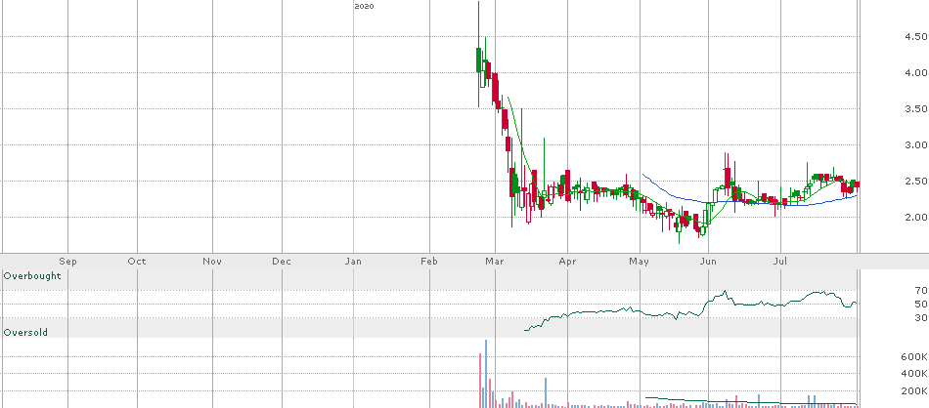
Task: Click the 4.50 price axis label
Action: click(x=915, y=37)
